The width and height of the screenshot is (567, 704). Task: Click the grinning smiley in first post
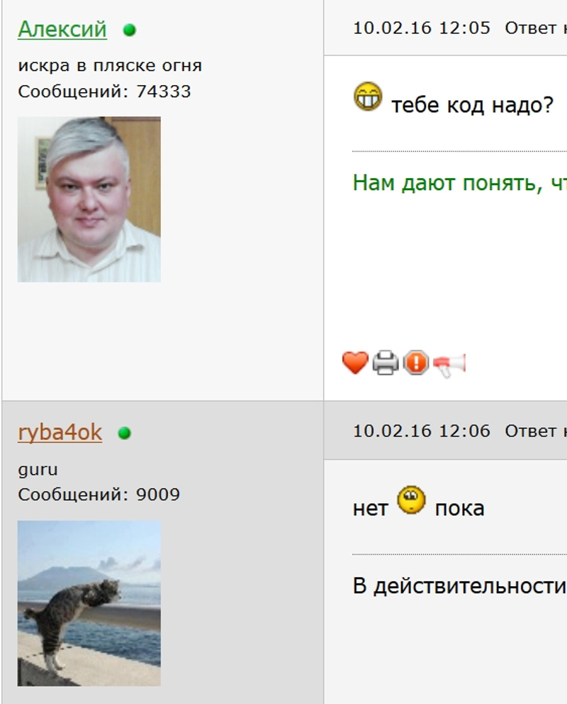pyautogui.click(x=368, y=97)
